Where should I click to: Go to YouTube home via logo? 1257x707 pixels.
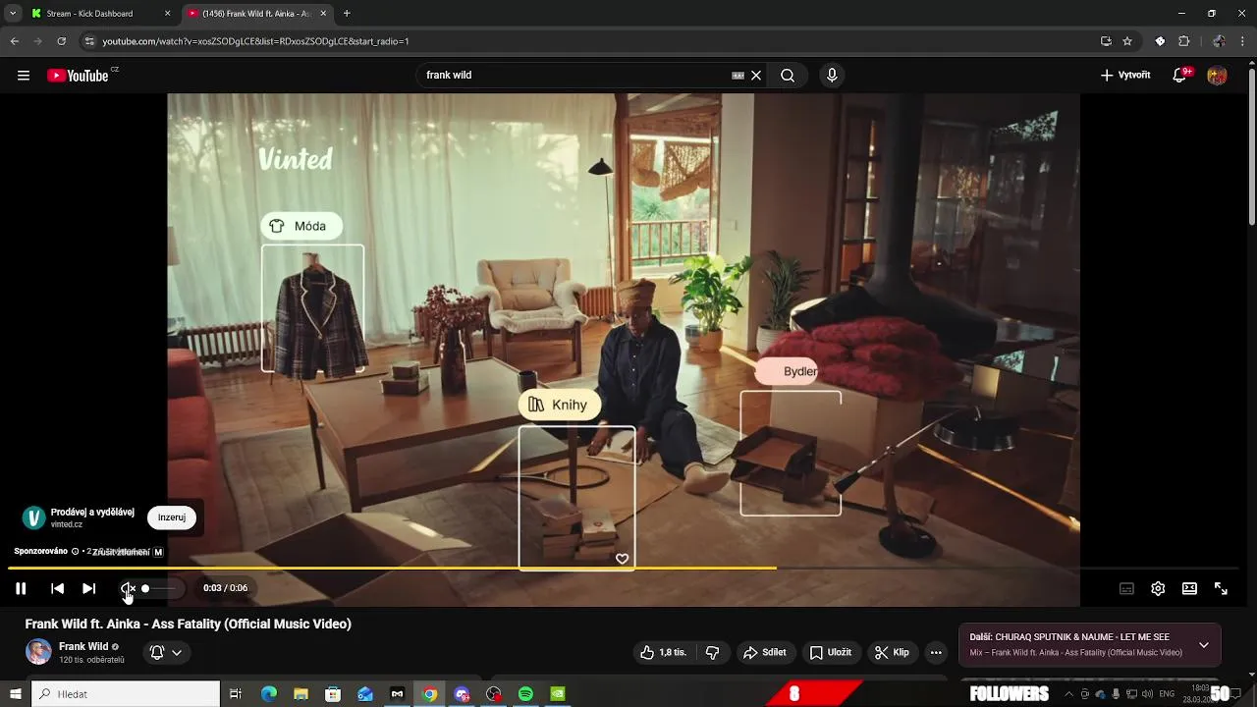click(78, 76)
